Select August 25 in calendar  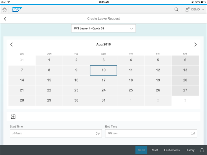tap(131, 90)
